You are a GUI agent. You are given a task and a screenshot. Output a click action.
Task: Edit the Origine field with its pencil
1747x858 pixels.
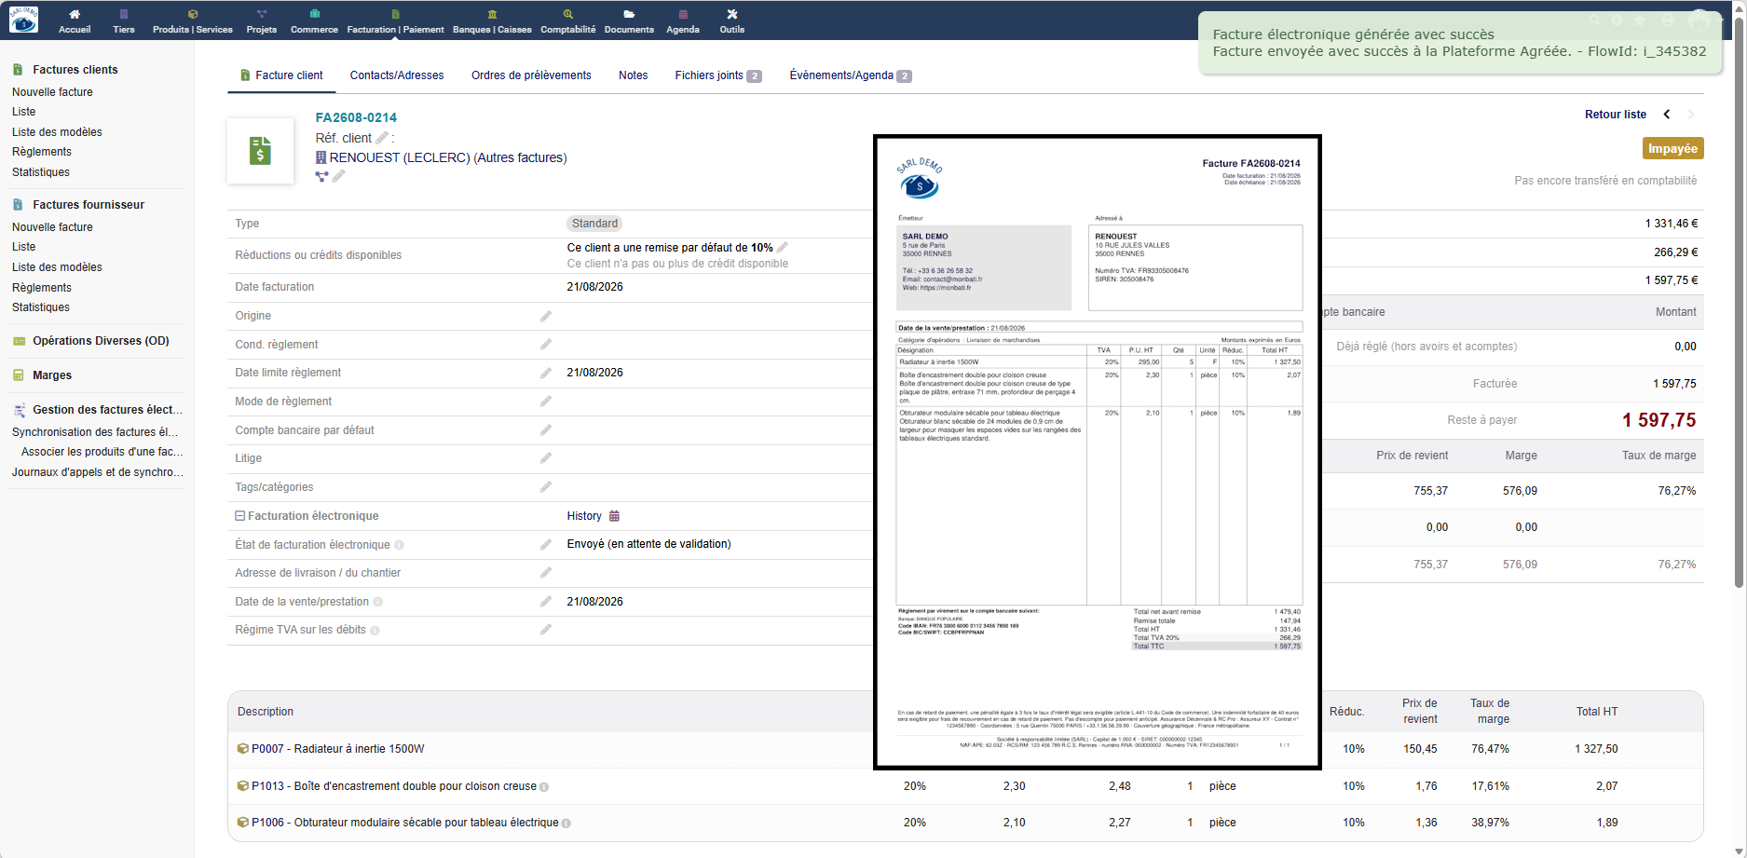546,317
